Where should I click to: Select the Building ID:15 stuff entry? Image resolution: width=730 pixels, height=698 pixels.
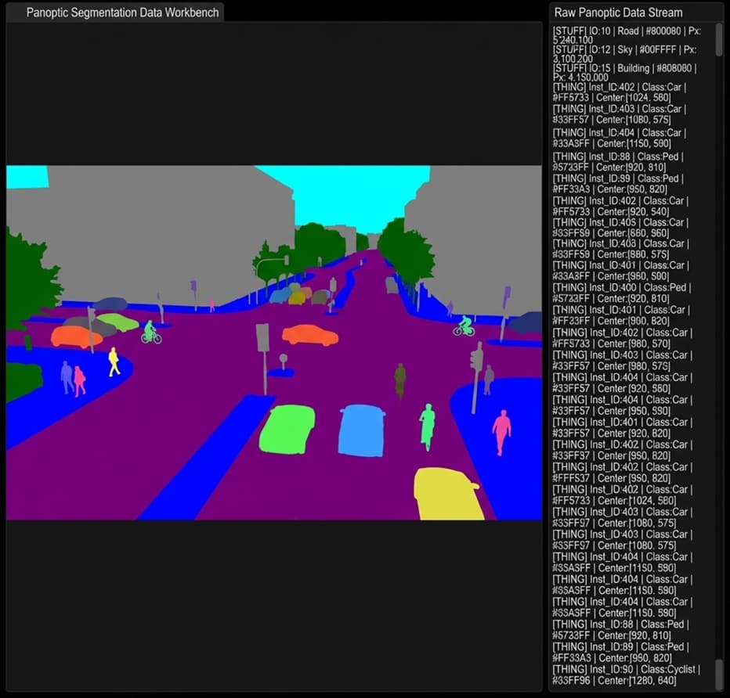coord(627,73)
